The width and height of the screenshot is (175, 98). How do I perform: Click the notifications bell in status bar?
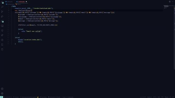tap(173, 97)
